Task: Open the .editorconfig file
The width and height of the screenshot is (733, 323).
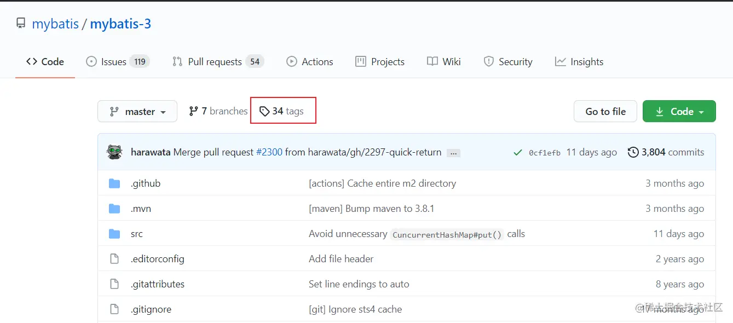Action: [158, 259]
